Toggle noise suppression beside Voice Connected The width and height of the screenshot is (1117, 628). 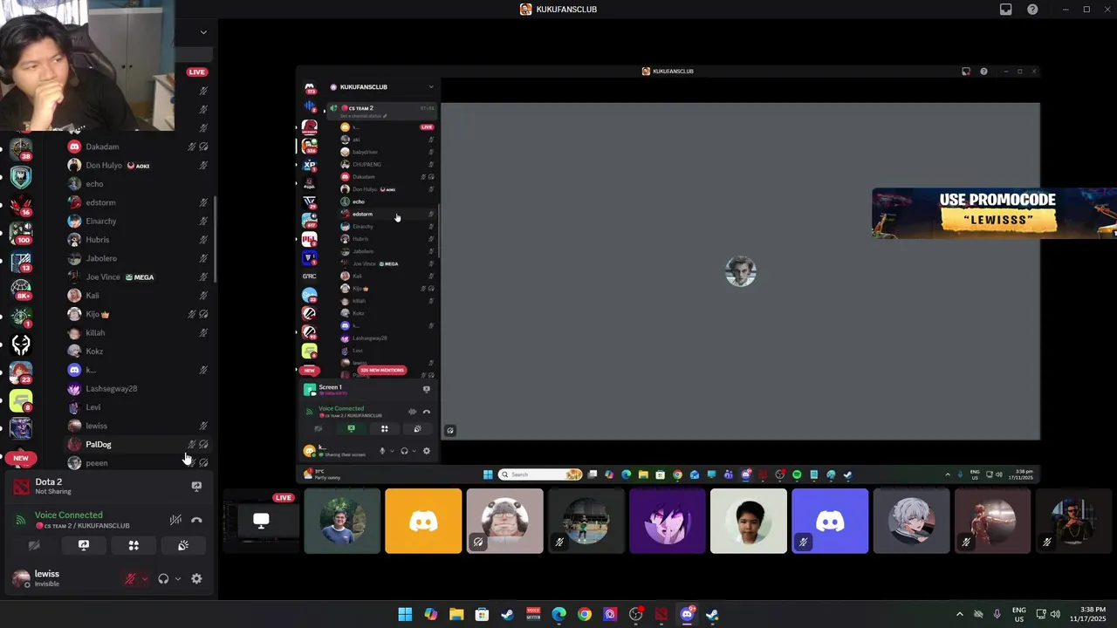[175, 520]
